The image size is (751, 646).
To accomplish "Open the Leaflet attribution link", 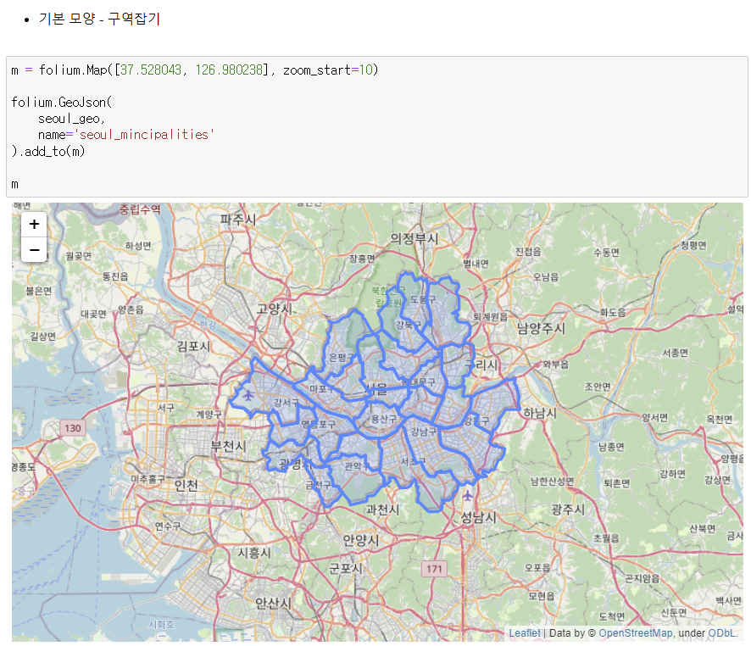I will point(524,633).
